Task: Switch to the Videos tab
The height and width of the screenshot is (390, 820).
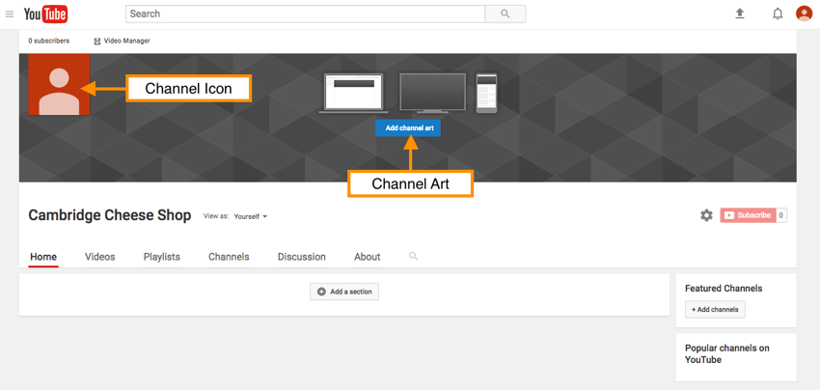Action: [100, 257]
